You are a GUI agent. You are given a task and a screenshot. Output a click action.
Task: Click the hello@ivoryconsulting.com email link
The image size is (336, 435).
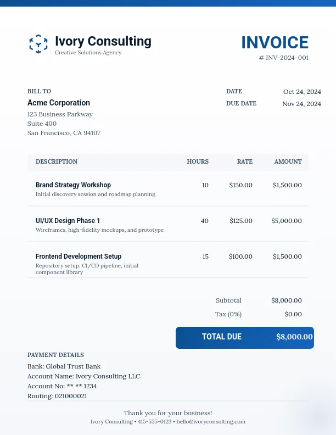(210, 422)
